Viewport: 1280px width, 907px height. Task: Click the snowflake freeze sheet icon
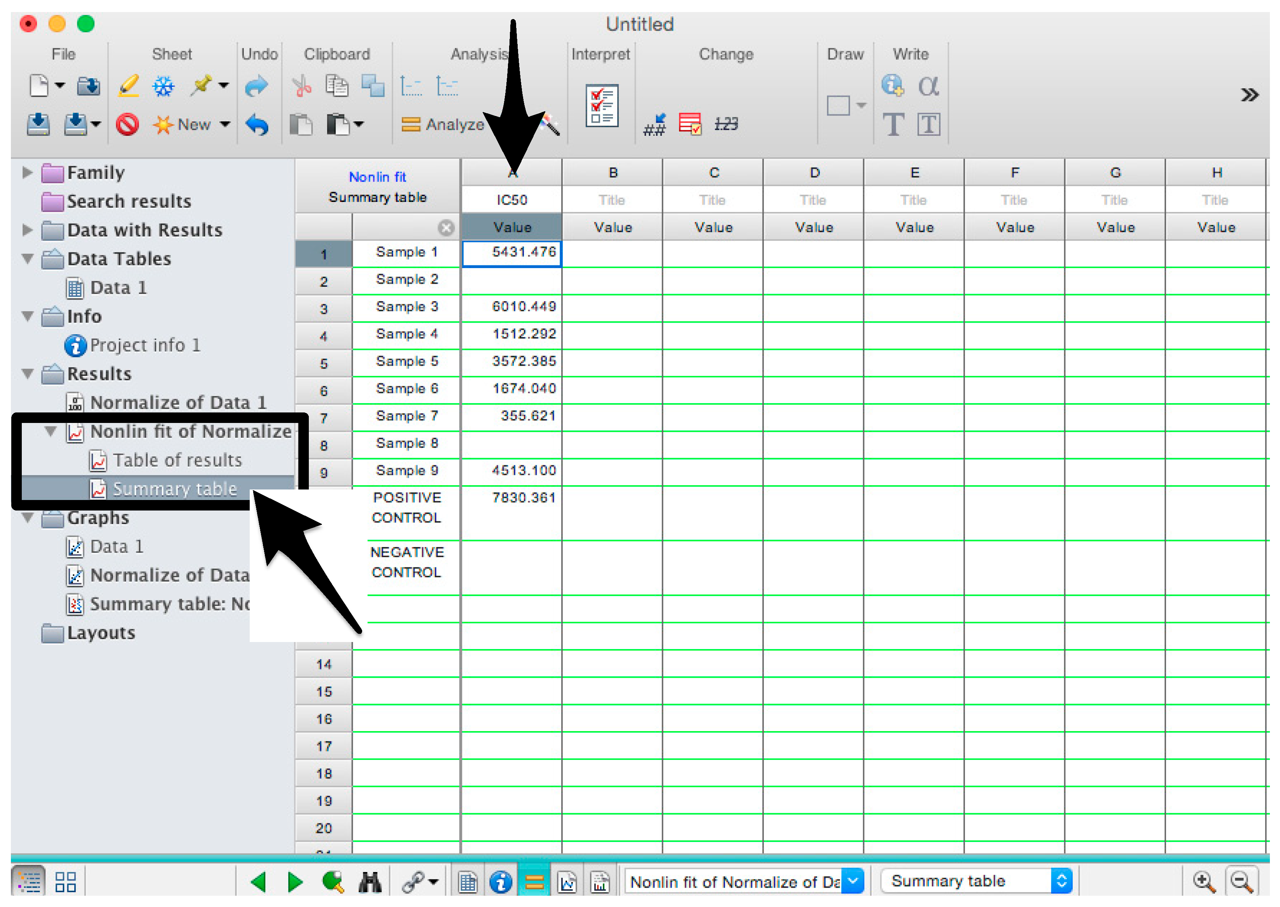[164, 86]
